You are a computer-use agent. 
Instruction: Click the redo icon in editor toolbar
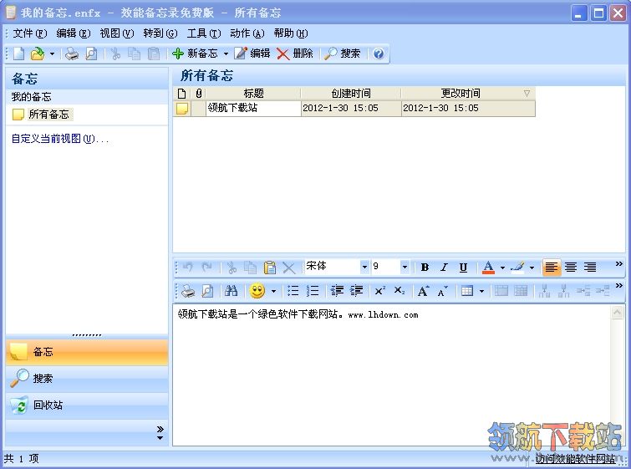(206, 268)
